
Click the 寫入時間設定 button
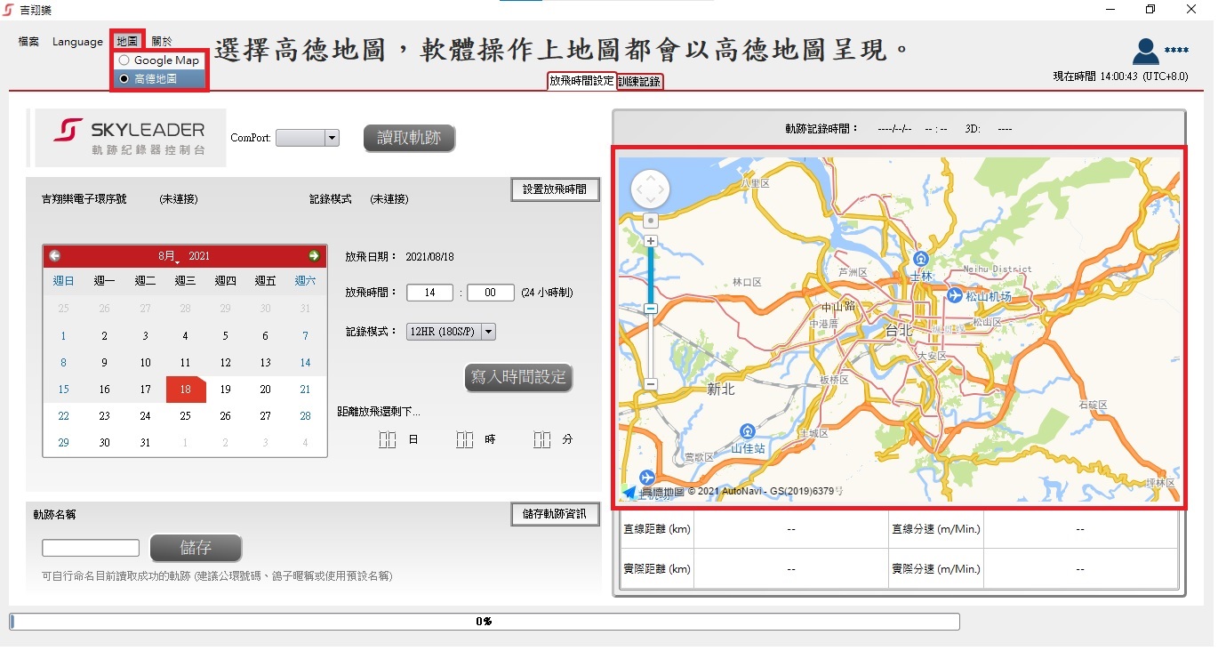pyautogui.click(x=518, y=377)
